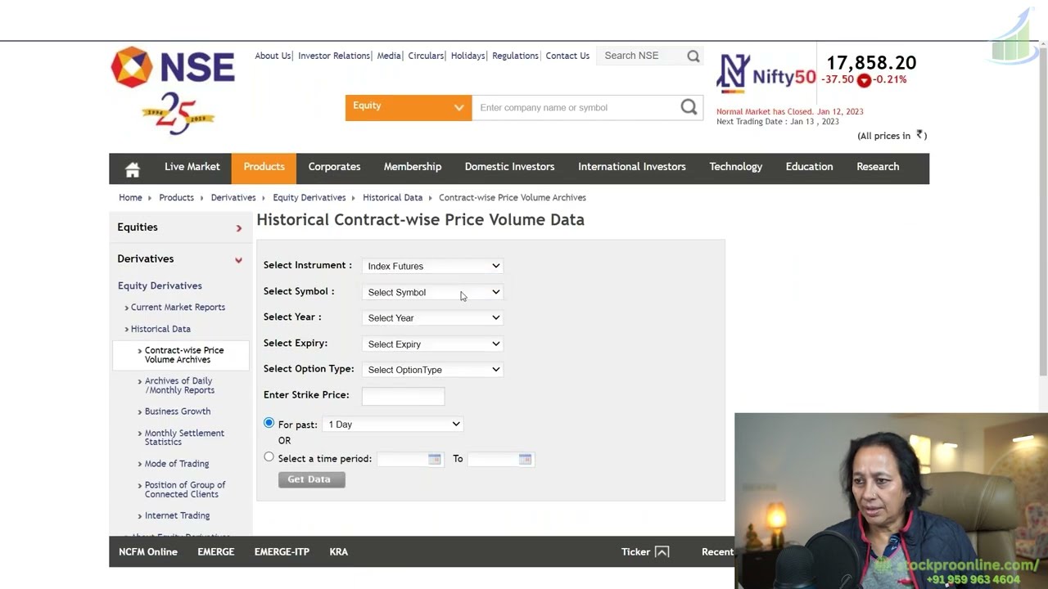Select the time period radio button
The width and height of the screenshot is (1048, 589).
click(269, 457)
